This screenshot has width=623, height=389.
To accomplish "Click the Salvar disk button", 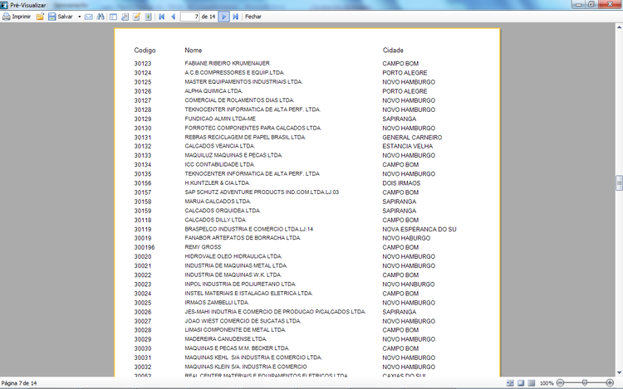I will click(61, 17).
